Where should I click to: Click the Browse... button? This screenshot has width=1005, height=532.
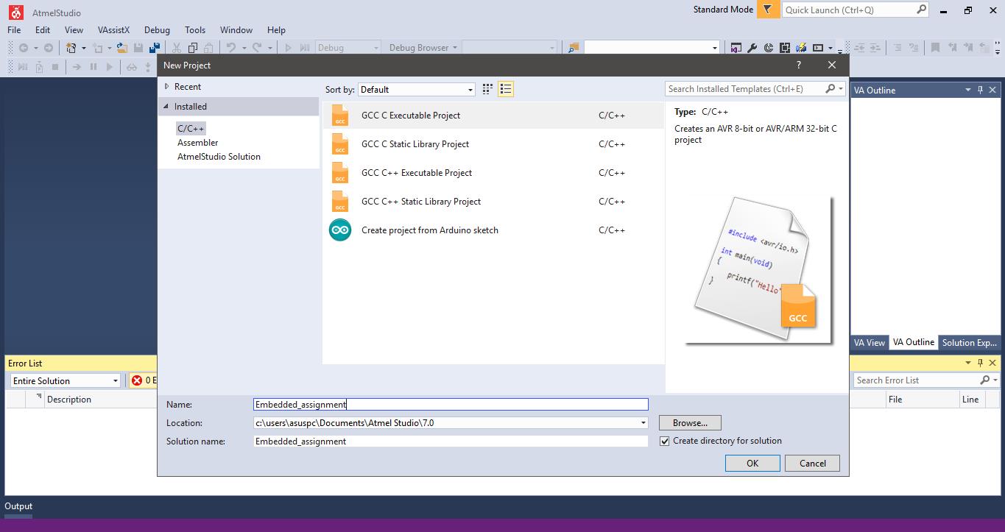point(690,422)
